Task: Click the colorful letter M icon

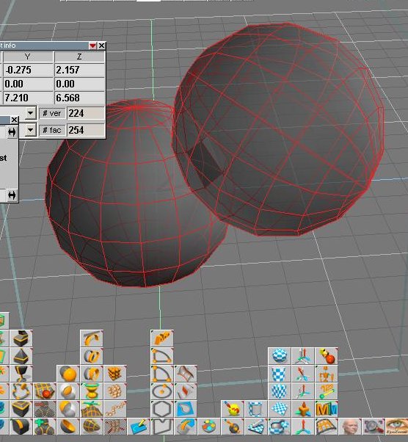Action: click(x=327, y=409)
